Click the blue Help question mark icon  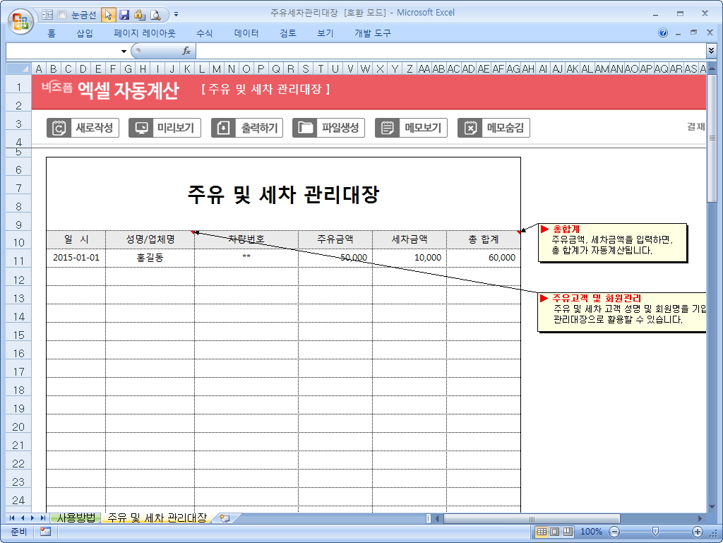pos(662,32)
